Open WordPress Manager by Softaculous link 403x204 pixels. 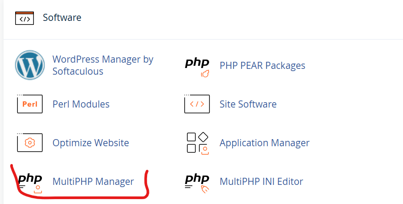[103, 65]
